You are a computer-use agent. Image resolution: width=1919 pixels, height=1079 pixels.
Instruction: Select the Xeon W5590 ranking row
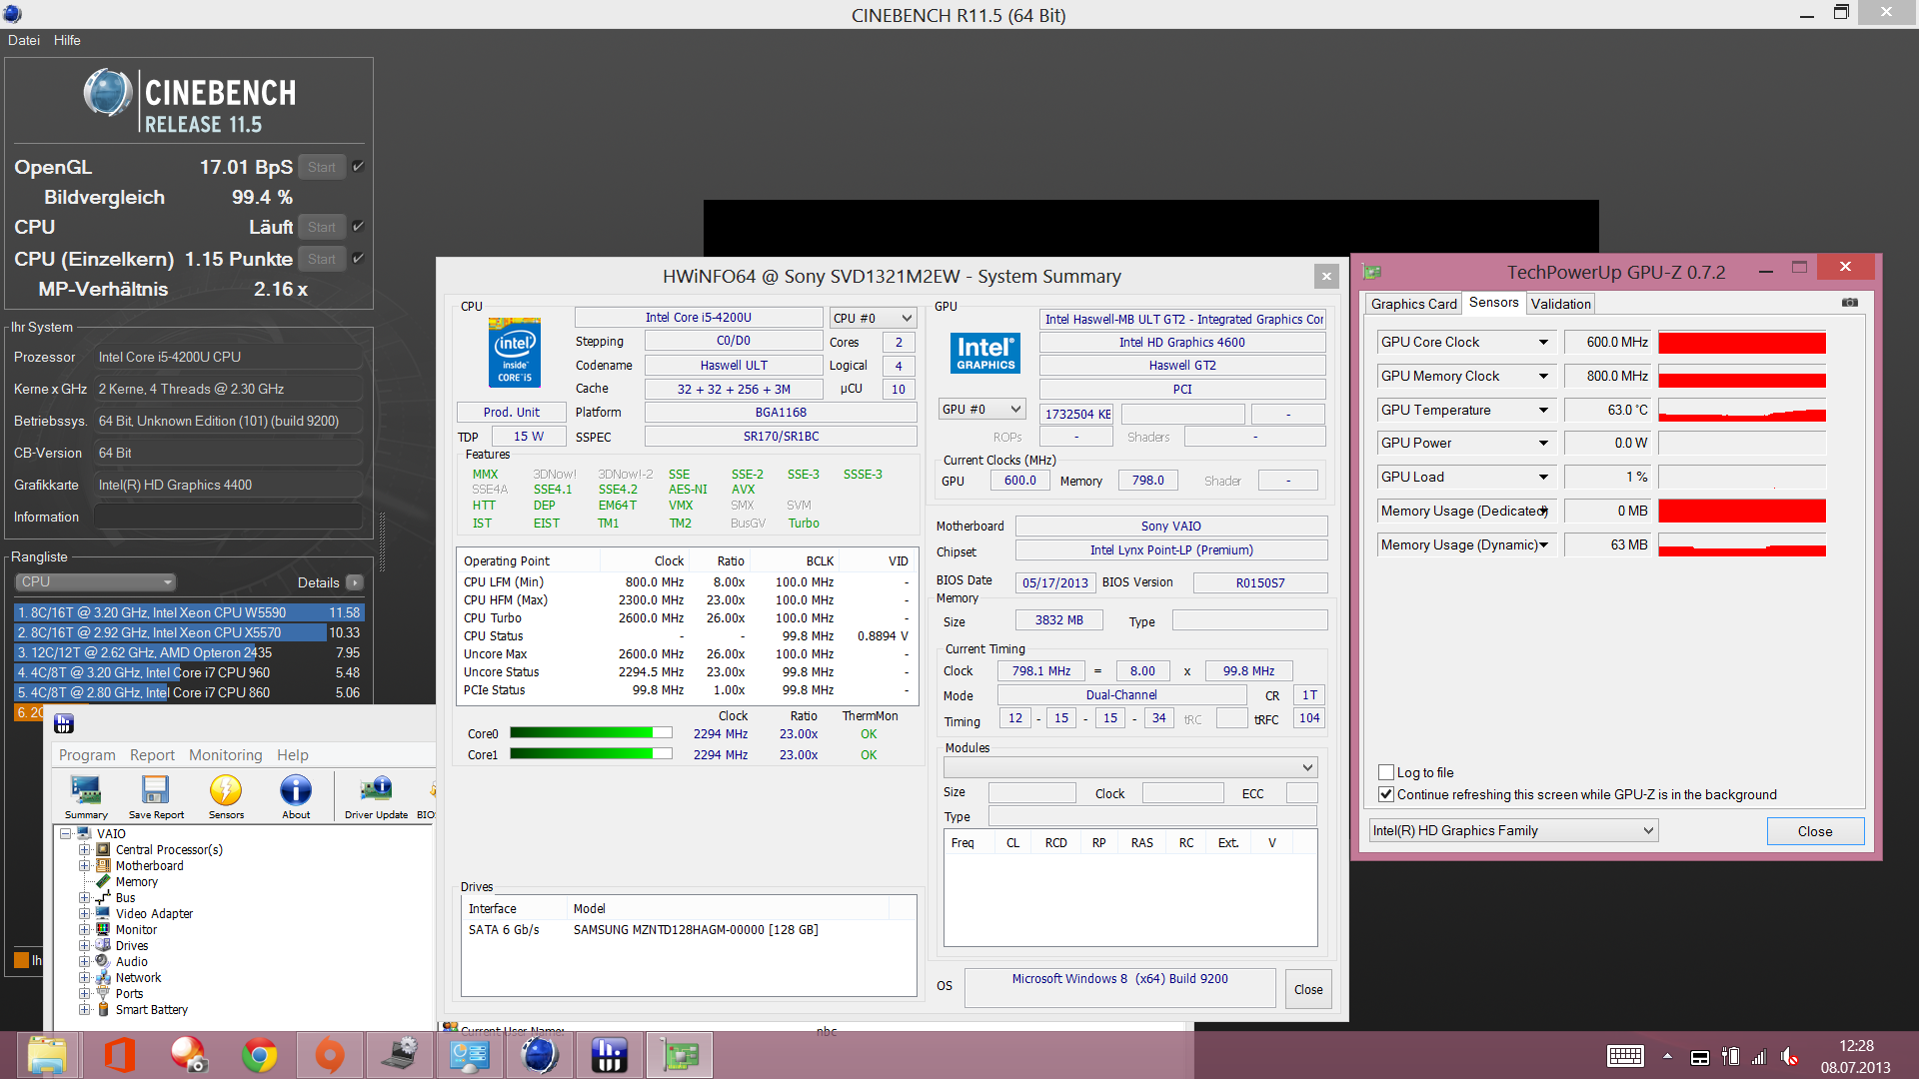(189, 612)
